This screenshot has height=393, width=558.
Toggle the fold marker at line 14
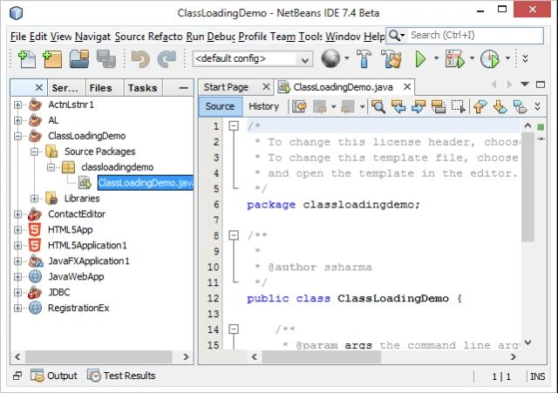[234, 329]
